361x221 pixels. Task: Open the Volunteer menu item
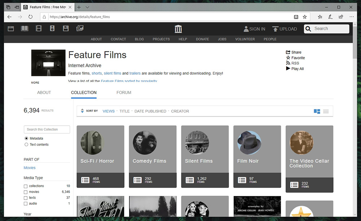pos(245,39)
